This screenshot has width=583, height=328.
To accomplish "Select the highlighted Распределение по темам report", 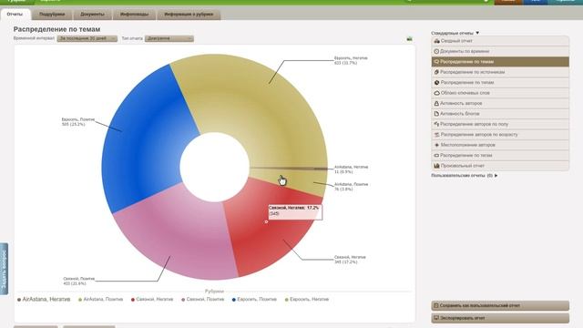I will tap(500, 62).
